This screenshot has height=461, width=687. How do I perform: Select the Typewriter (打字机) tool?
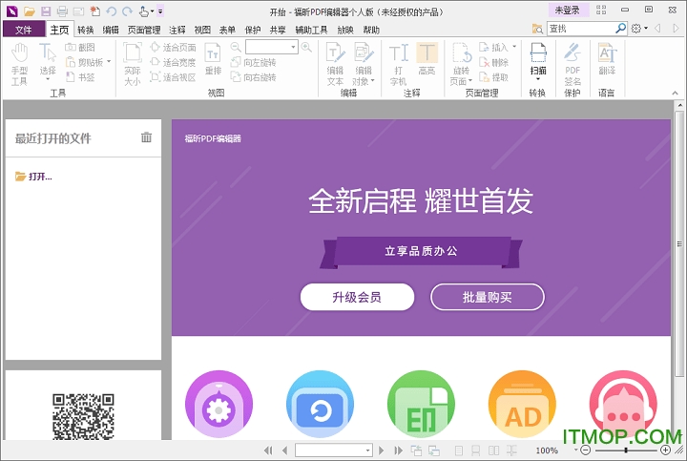pos(398,64)
